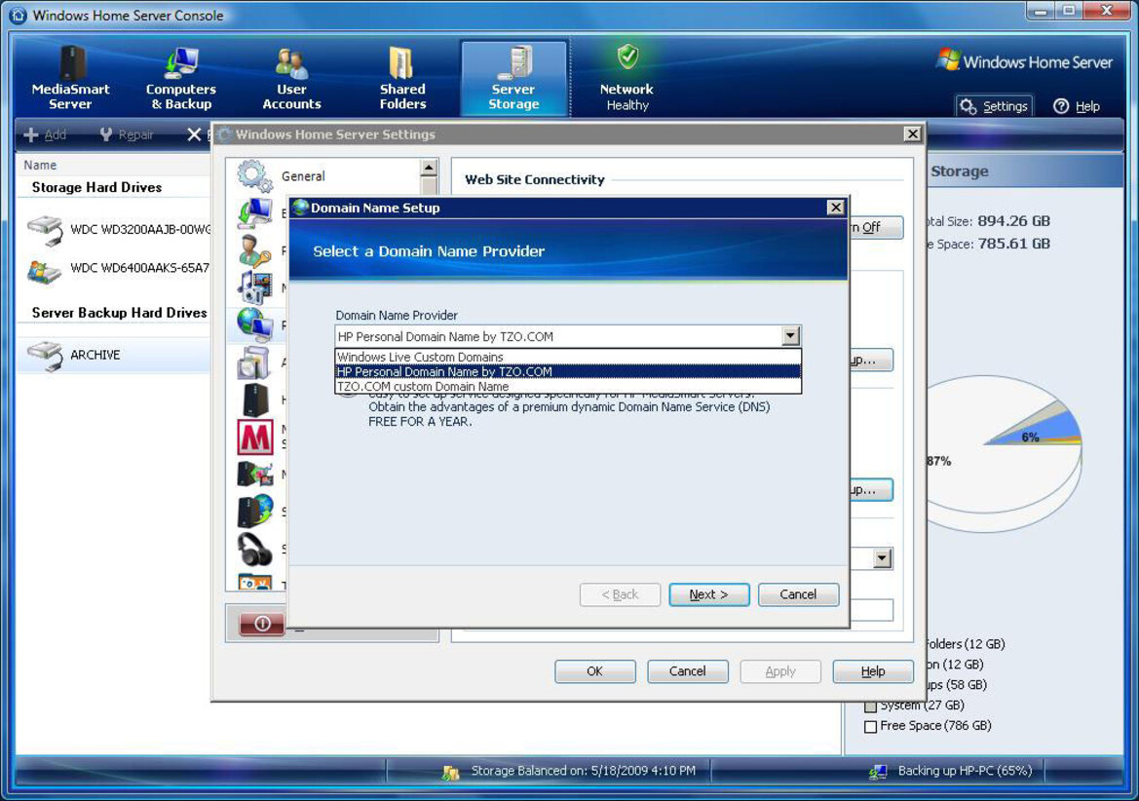This screenshot has height=801, width=1139.
Task: Select the Server Storage tab
Action: click(513, 78)
